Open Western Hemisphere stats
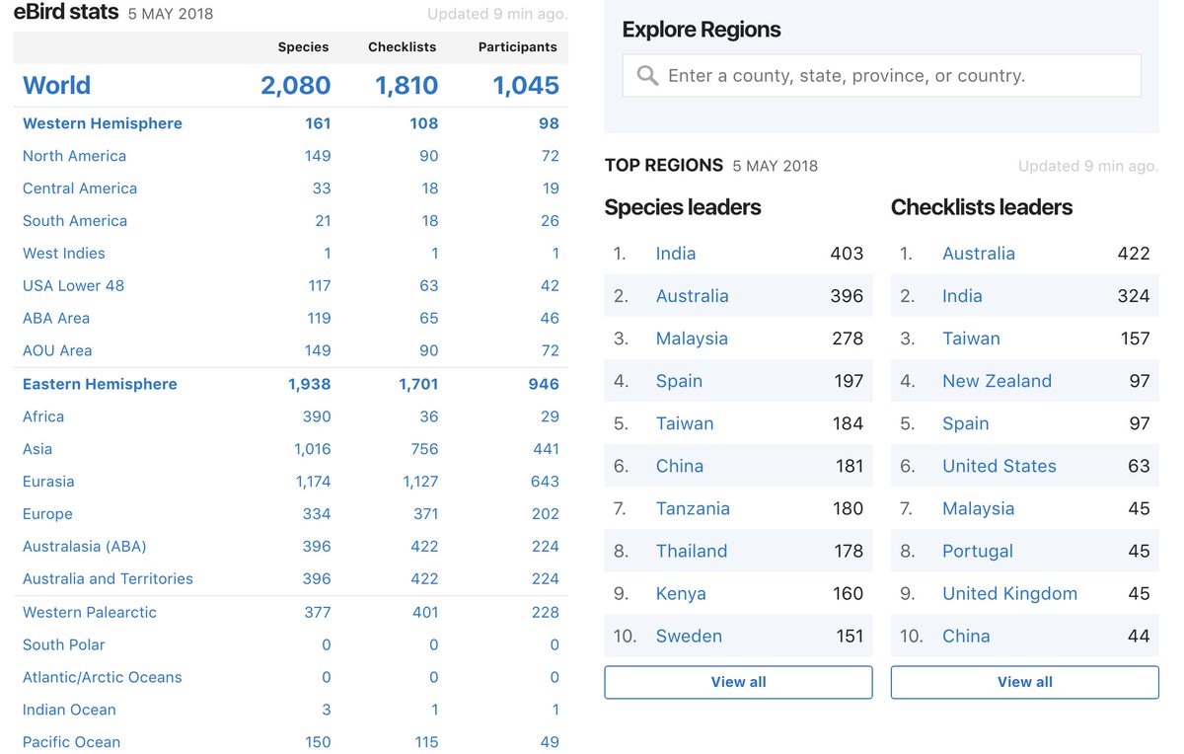The image size is (1184, 754). tap(103, 123)
